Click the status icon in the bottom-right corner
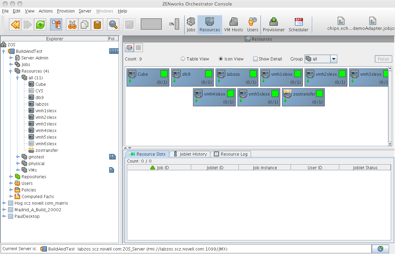Screen dimensions: 395x254 tap(380, 249)
